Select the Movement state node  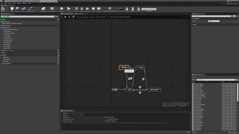coord(154,90)
